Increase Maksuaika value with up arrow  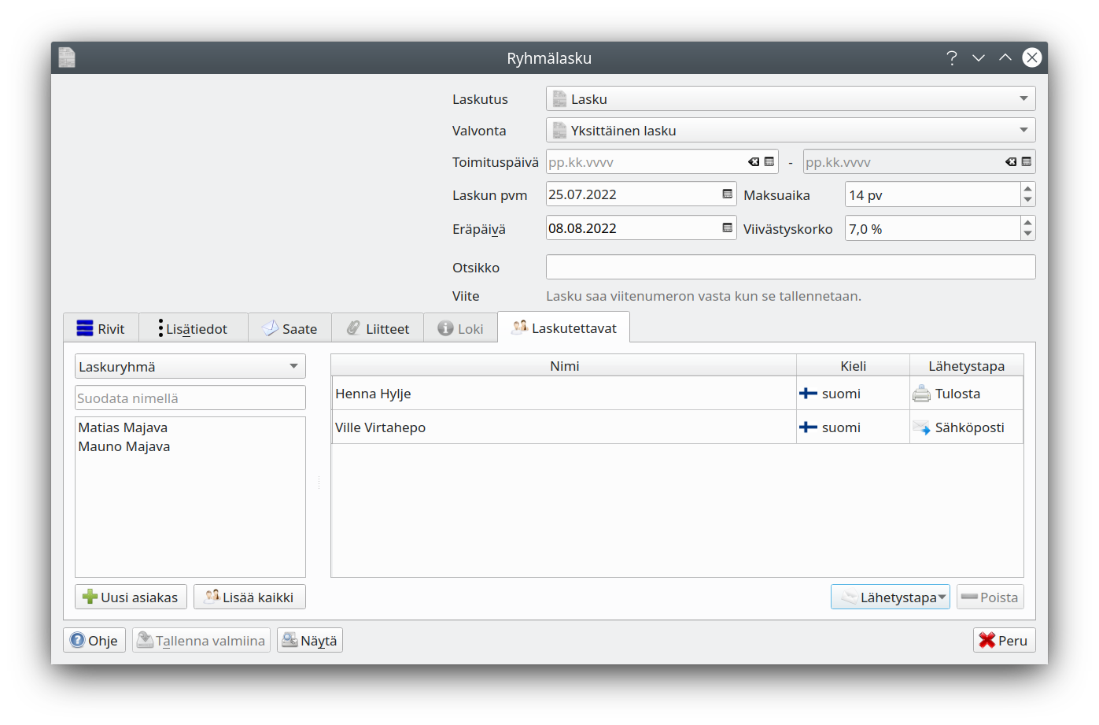click(x=1027, y=189)
